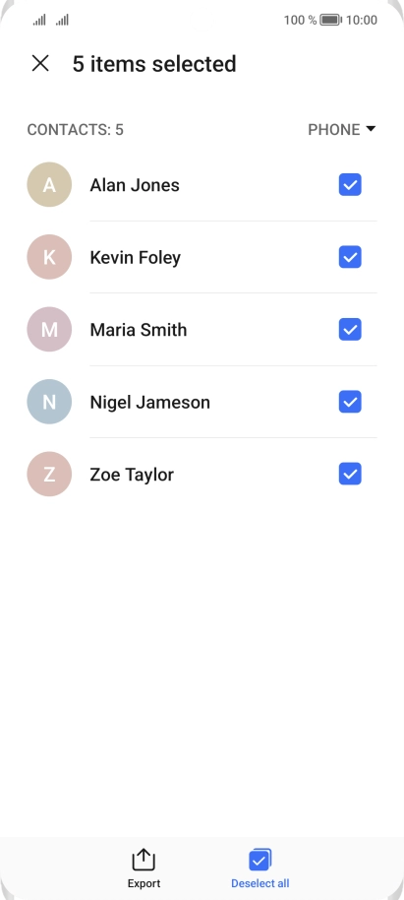Uncheck the Kevin Foley checkbox
This screenshot has width=404, height=900.
[x=350, y=257]
